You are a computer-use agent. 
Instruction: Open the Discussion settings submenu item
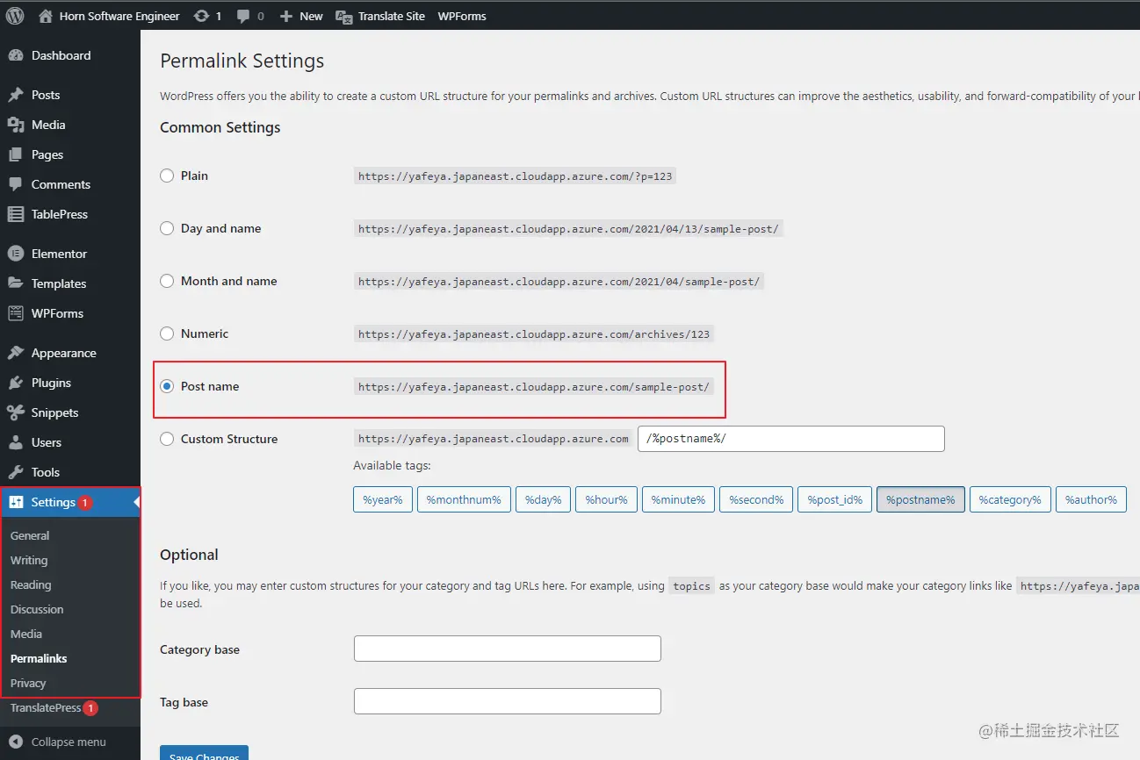coord(37,609)
